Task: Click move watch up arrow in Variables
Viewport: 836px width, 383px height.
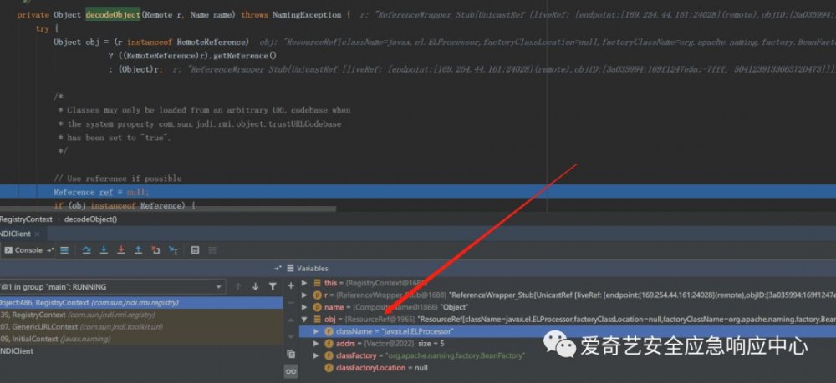Action: [291, 320]
